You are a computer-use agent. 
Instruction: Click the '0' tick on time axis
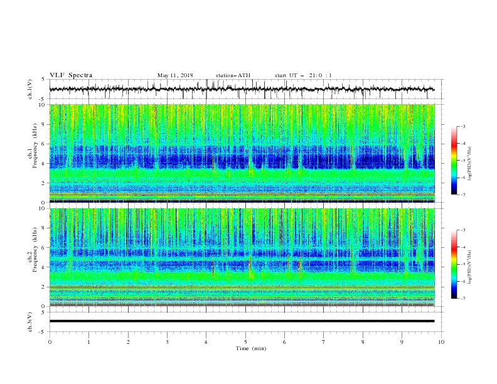[50, 342]
